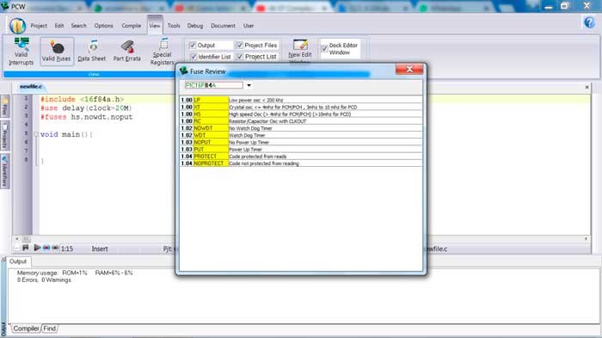602x338 pixels.
Task: Minimize the PCW window
Action: click(549, 6)
